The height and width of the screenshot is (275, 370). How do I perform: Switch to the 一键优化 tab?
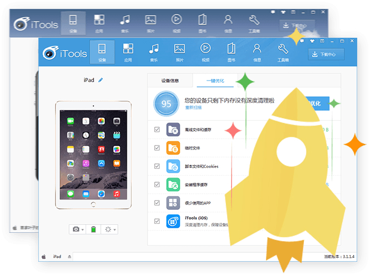(x=215, y=81)
